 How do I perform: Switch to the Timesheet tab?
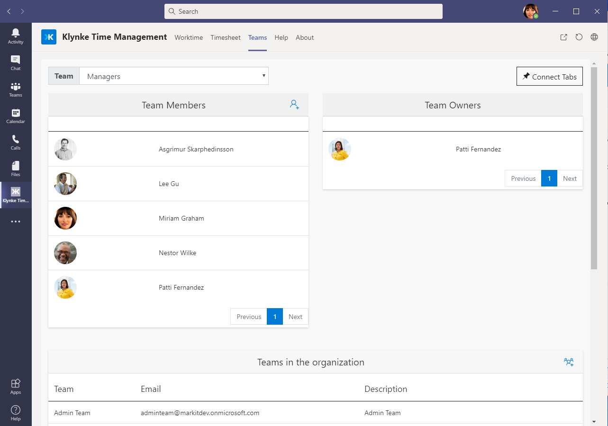pyautogui.click(x=226, y=37)
